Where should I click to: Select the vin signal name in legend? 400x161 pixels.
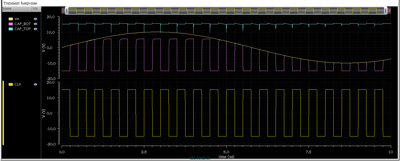point(17,19)
